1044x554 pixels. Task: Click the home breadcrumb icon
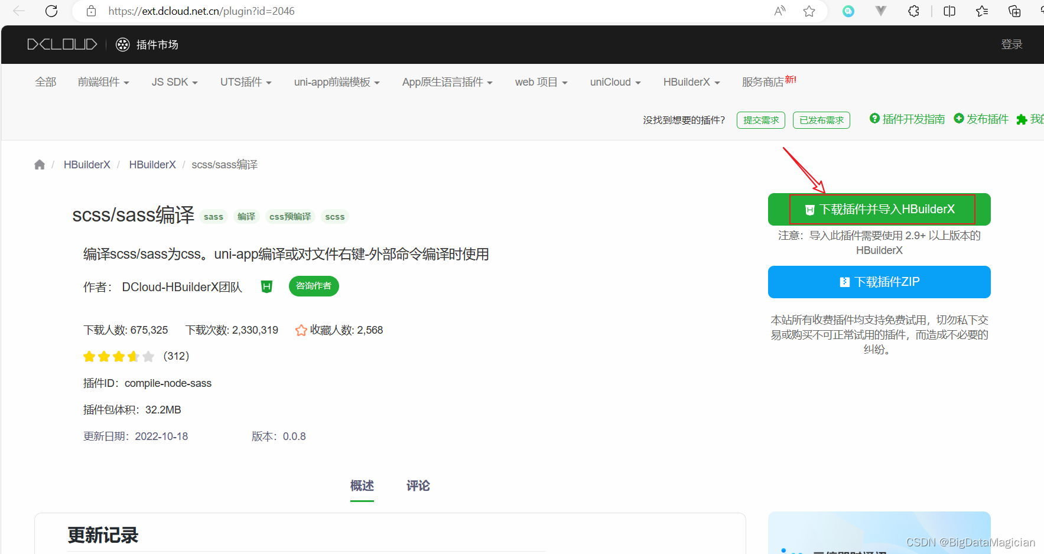[x=40, y=165]
